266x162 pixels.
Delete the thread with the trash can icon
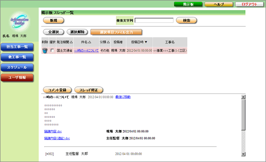(x=45, y=51)
